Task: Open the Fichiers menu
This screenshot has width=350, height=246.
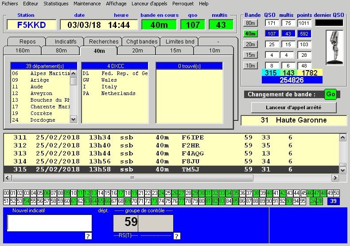Action: coord(10,4)
